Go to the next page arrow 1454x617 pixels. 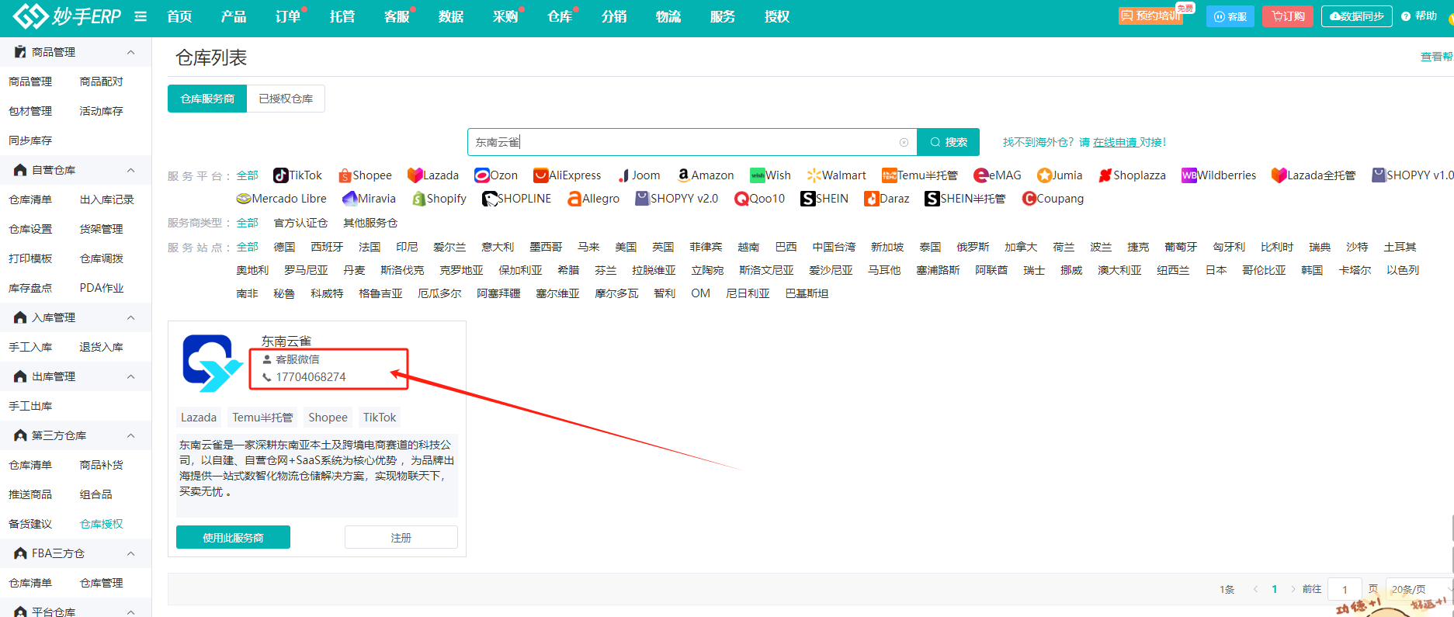[x=1293, y=589]
